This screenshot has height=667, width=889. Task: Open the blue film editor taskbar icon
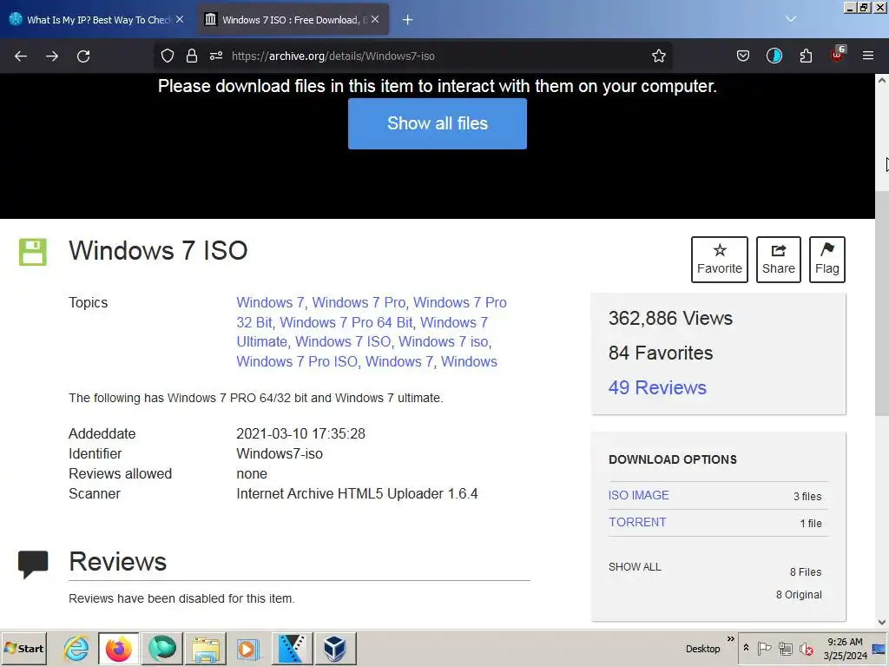point(292,648)
